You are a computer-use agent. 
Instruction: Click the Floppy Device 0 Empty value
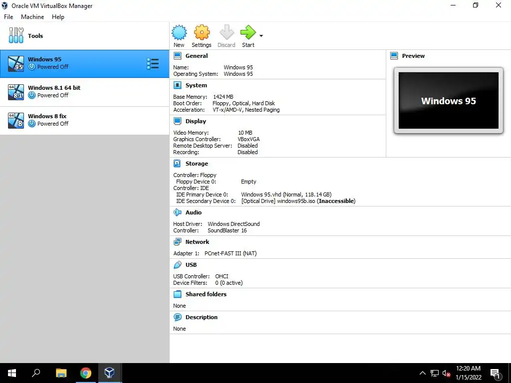(x=249, y=182)
